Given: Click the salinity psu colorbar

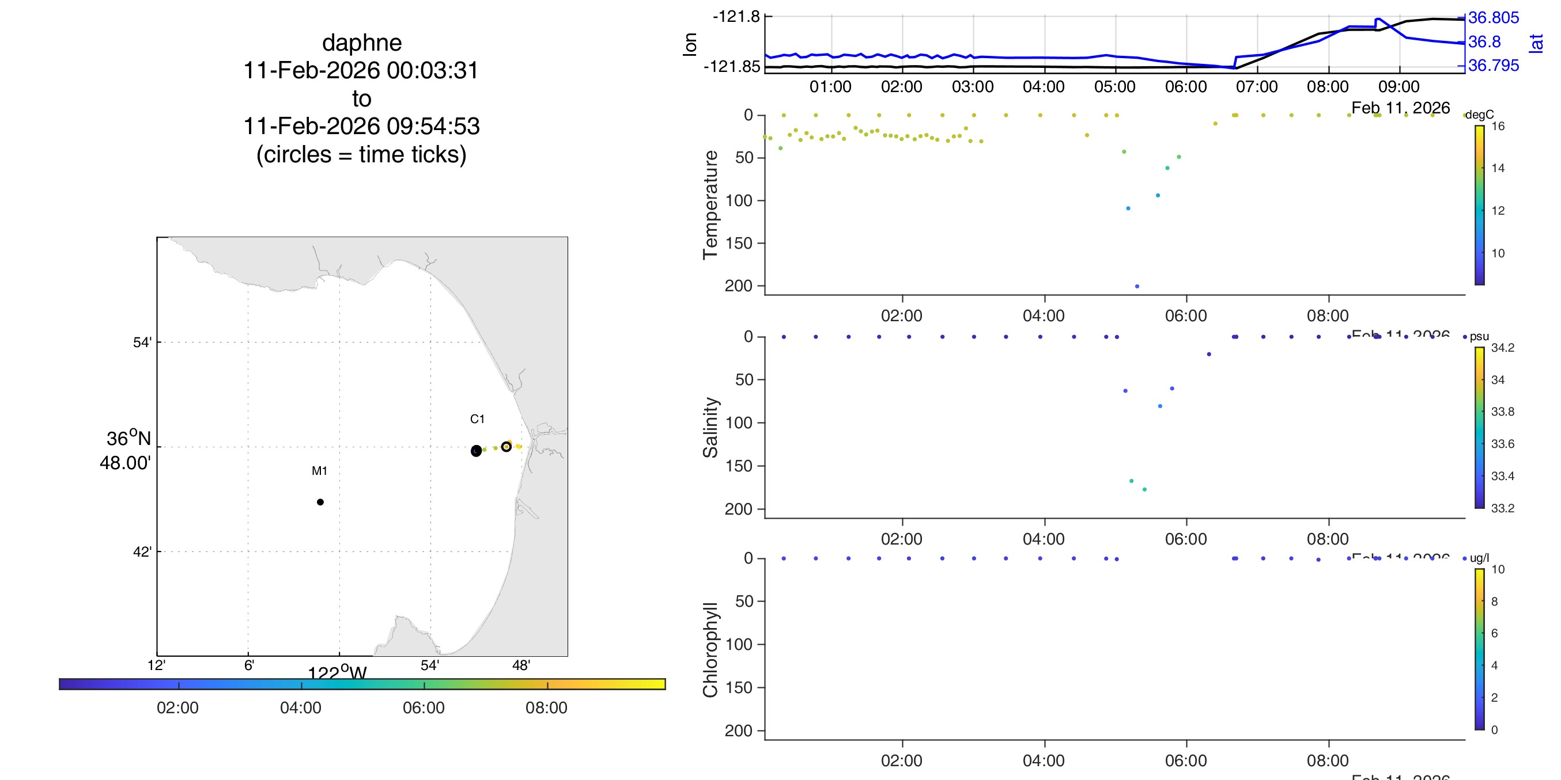Looking at the screenshot, I should [x=1479, y=428].
